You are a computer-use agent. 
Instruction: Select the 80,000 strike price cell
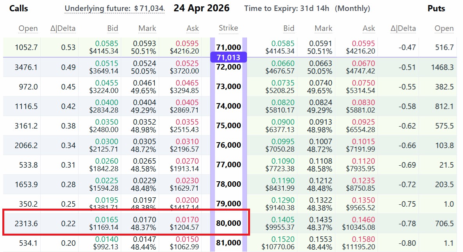[x=229, y=223]
